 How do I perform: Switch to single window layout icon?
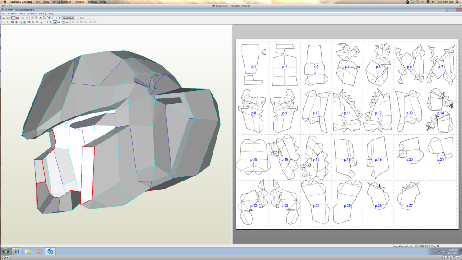(x=58, y=18)
